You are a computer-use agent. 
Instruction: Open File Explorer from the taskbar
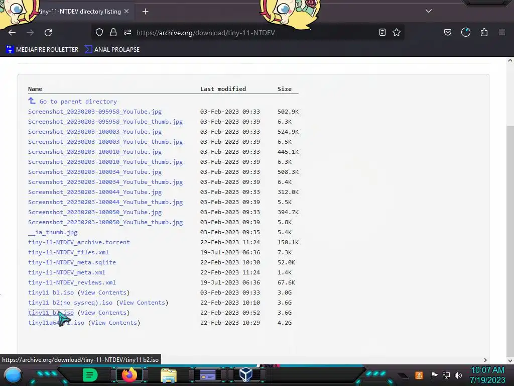(169, 375)
